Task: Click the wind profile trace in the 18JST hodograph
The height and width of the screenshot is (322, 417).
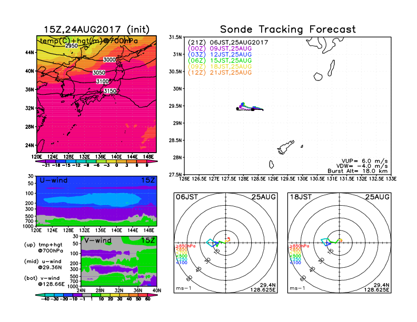Action: (x=331, y=241)
